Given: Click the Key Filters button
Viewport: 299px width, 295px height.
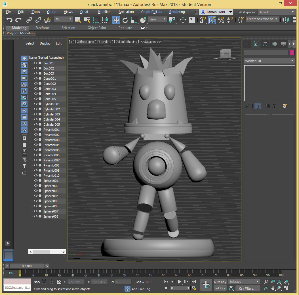Looking at the screenshot, I should click(x=248, y=288).
